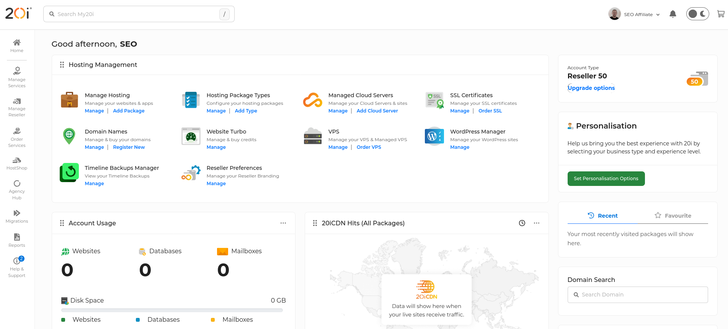728x329 pixels.
Task: Click Upgrade options link
Action: click(591, 88)
